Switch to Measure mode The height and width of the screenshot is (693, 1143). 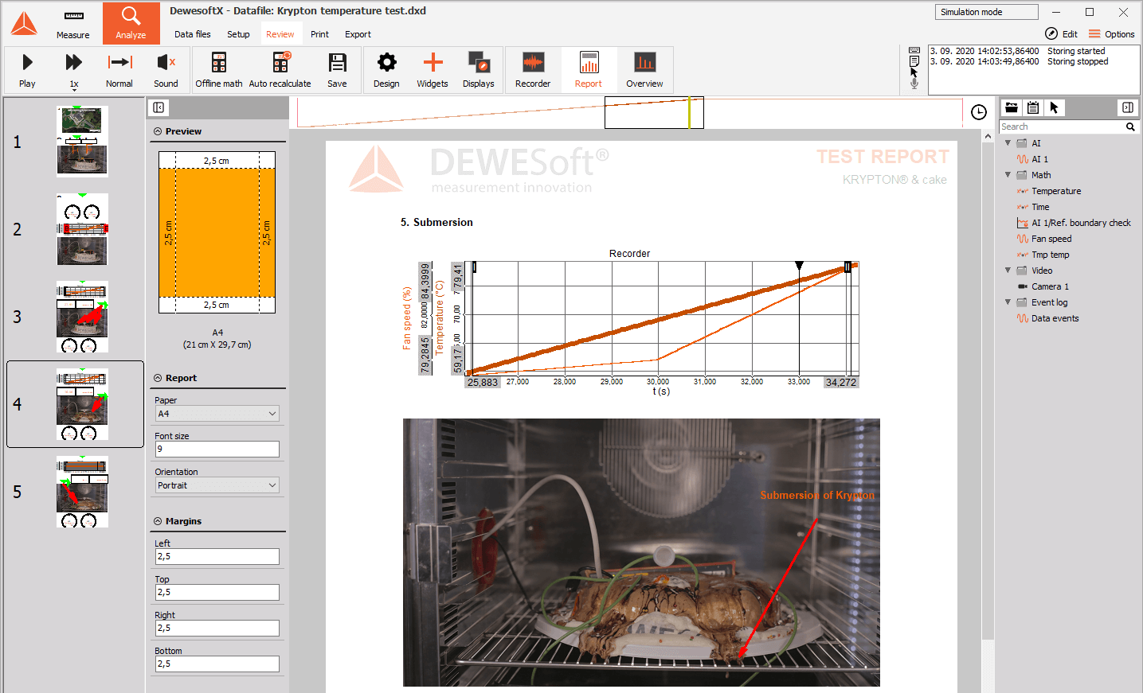pyautogui.click(x=73, y=23)
